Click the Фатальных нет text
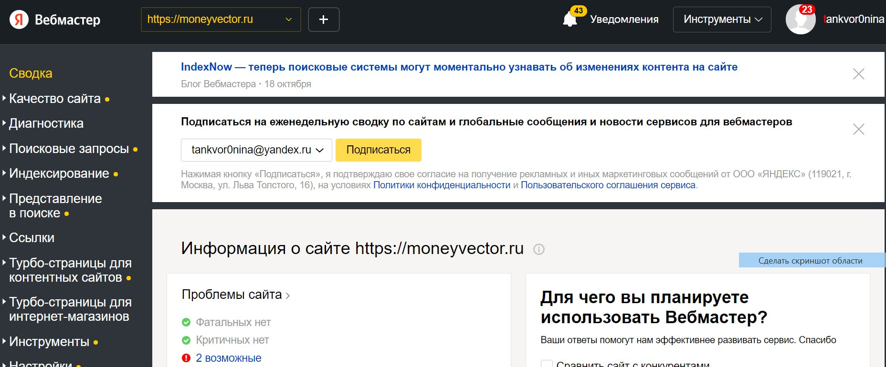 (233, 323)
